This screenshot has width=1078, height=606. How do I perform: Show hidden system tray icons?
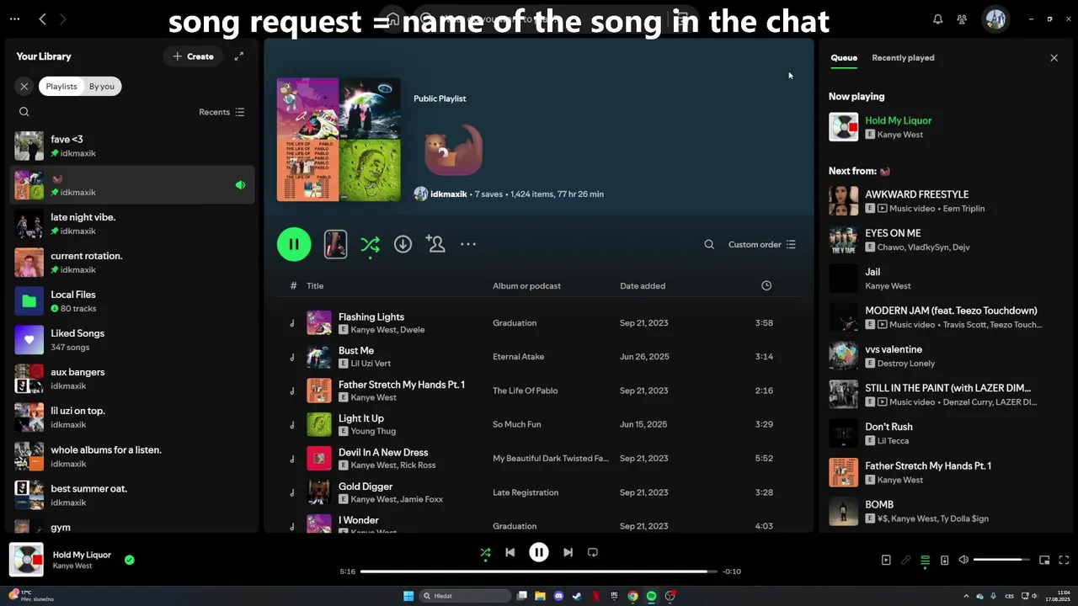click(966, 596)
